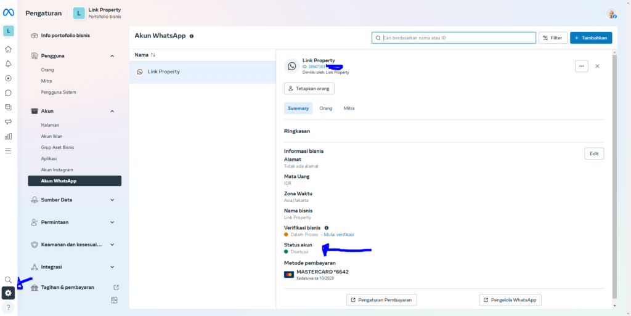Click the Tetapkan orang button
The width and height of the screenshot is (631, 316).
309,89
